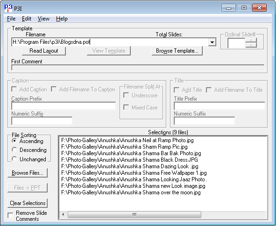Screen dimensions: 276x226
Task: Check Add Filename To Caption checkbox
Action: point(54,89)
